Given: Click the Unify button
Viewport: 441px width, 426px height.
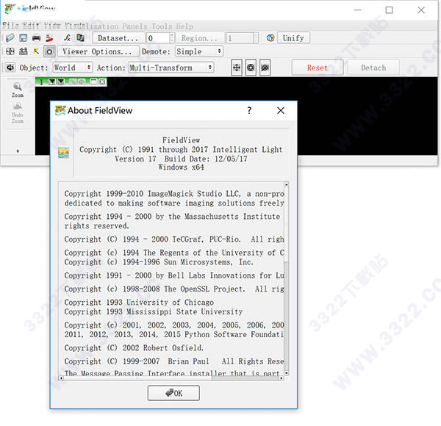Looking at the screenshot, I should [x=293, y=37].
